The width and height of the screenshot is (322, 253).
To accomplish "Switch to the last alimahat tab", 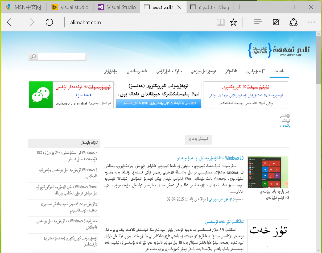I will (x=210, y=7).
